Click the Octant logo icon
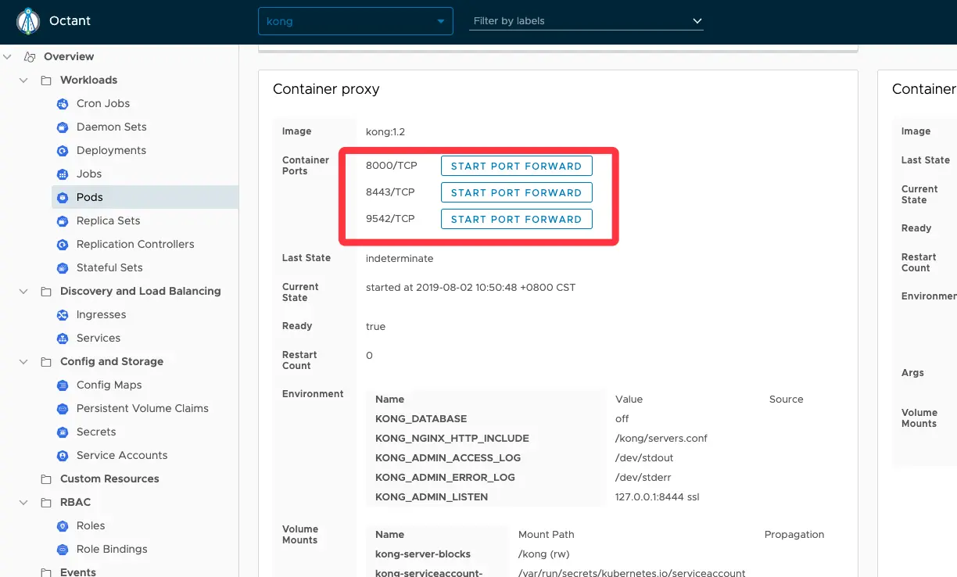 tap(28, 21)
